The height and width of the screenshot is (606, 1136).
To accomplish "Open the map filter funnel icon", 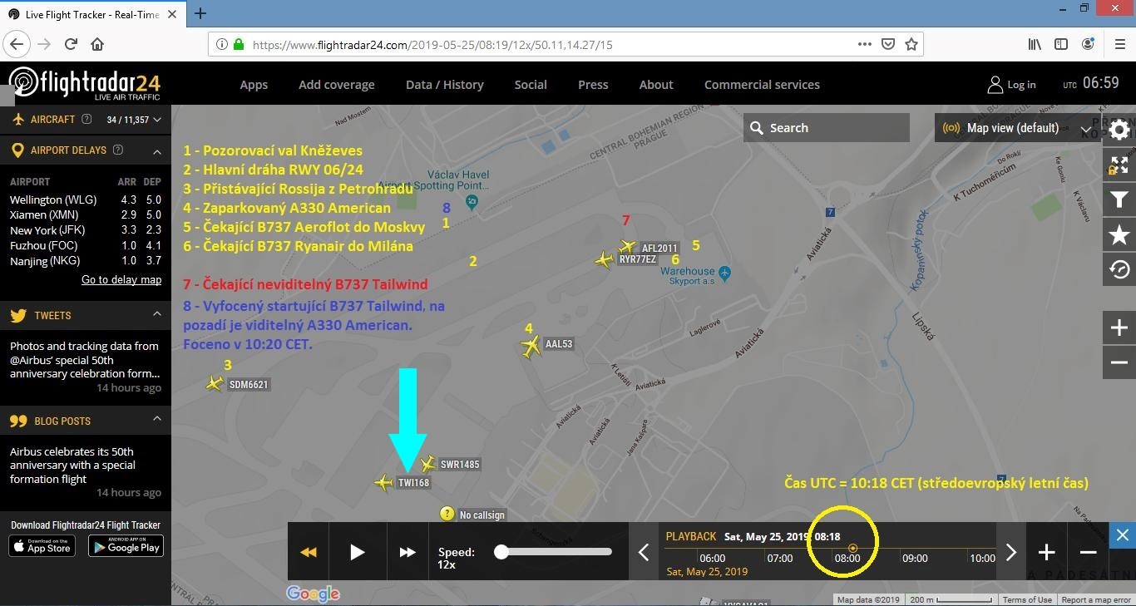I will pos(1119,200).
